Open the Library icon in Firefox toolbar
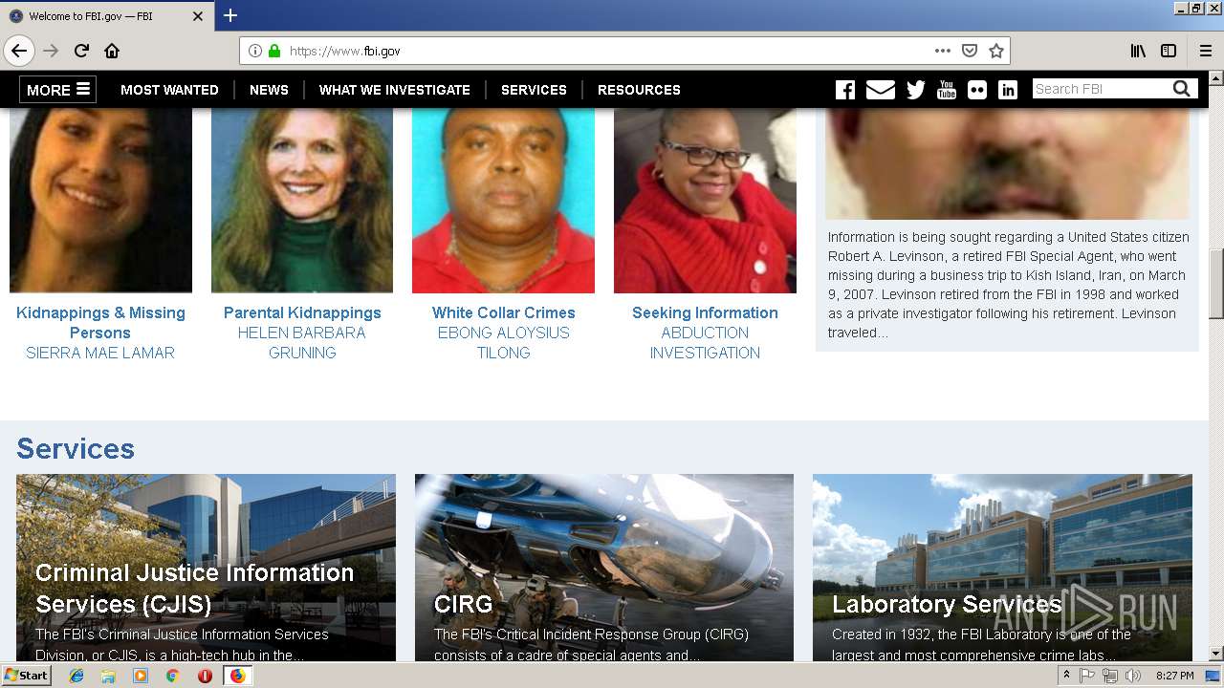The width and height of the screenshot is (1224, 688). click(1138, 51)
